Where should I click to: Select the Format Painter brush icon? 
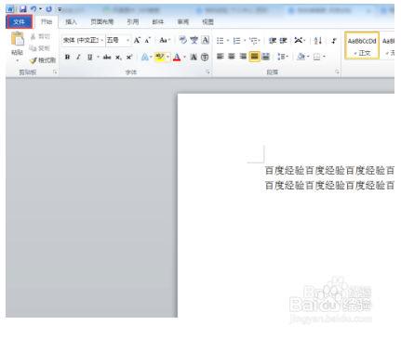33,60
